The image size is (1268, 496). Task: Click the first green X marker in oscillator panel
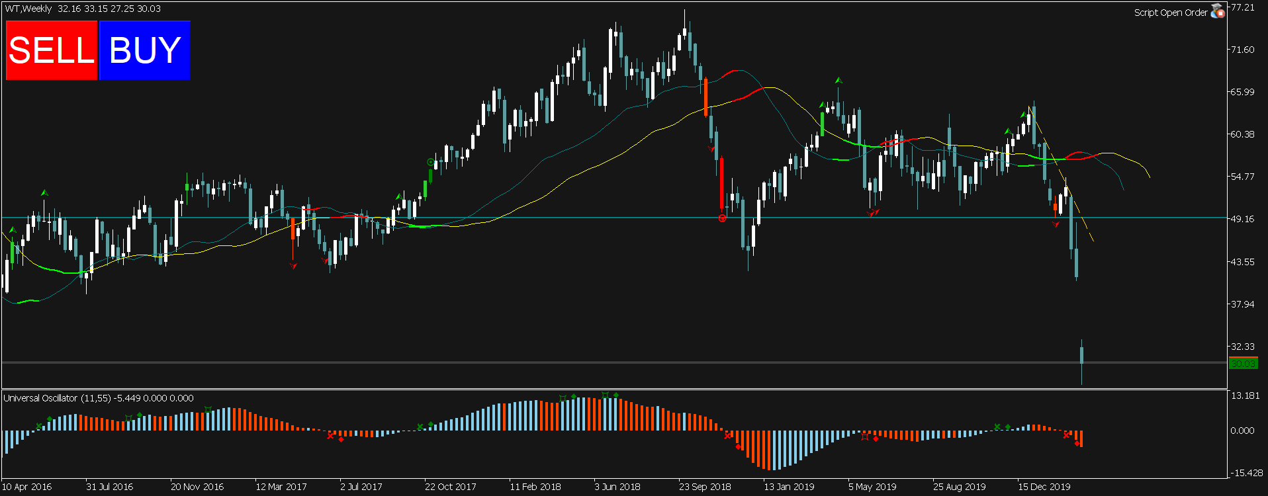click(x=39, y=427)
